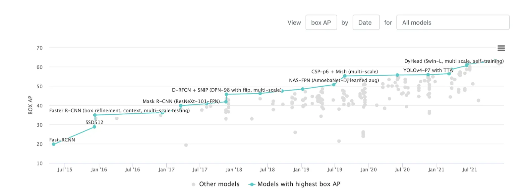This screenshot has height=195, width=525.
Task: Click the Fast-RCNN teal data point
Action: tap(54, 144)
